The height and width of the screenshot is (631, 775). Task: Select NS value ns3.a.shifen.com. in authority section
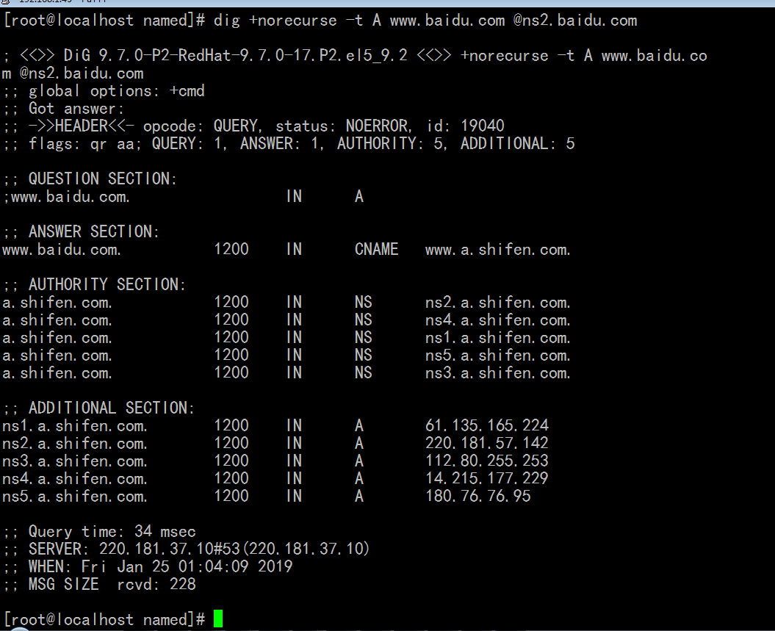[498, 373]
